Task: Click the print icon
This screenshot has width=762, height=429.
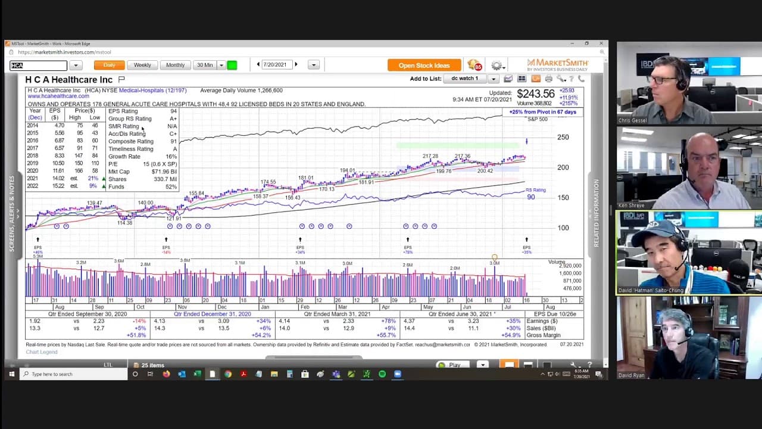Action: click(548, 79)
